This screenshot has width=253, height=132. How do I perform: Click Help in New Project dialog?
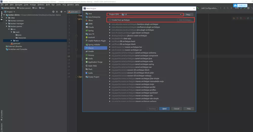[x=189, y=109]
